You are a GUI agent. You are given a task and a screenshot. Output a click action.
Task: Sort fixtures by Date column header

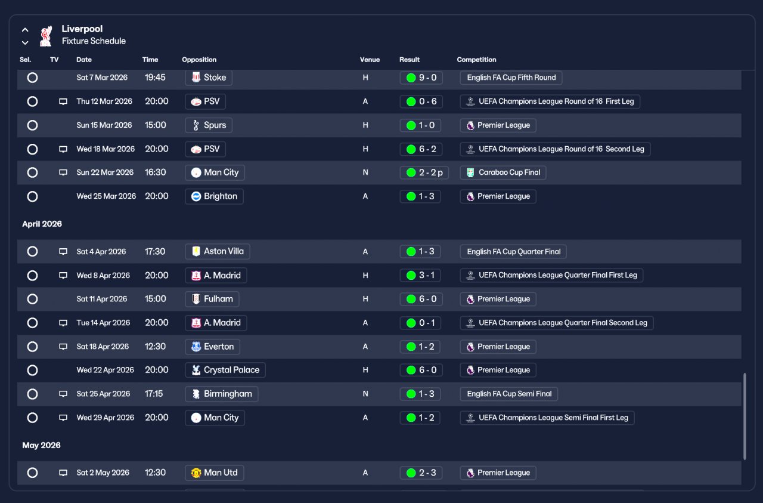tap(84, 60)
